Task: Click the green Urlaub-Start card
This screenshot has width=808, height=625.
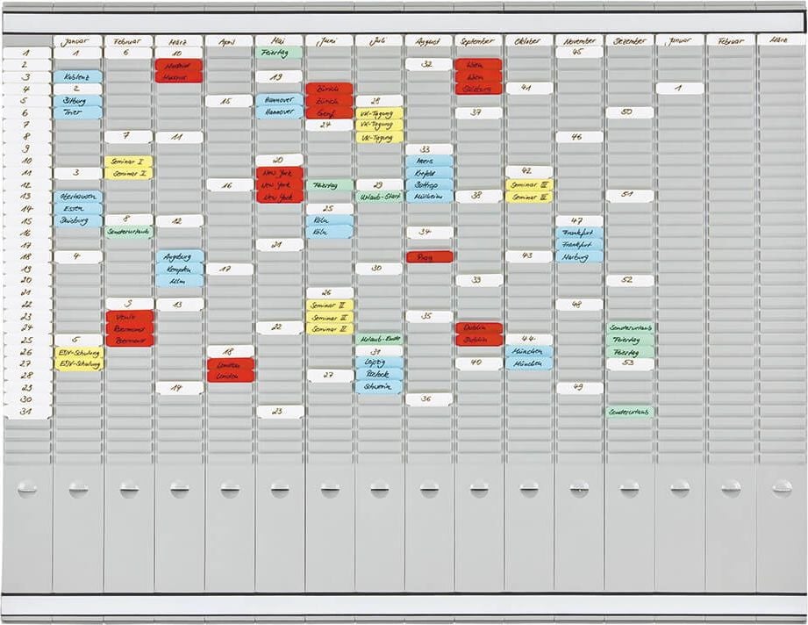Action: point(379,197)
